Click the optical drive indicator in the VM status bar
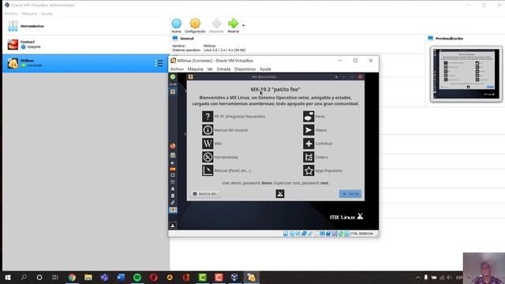This screenshot has height=284, width=505. [292, 234]
